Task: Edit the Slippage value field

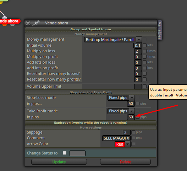Action: click(x=127, y=132)
